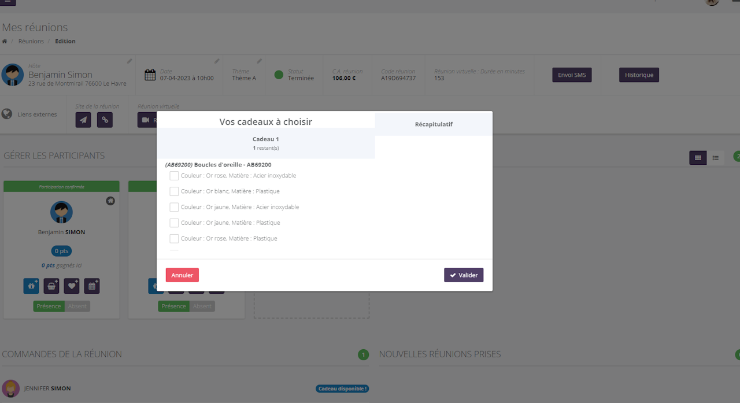The width and height of the screenshot is (740, 403).
Task: Edit the Thème with pencil icon
Action: 259,61
